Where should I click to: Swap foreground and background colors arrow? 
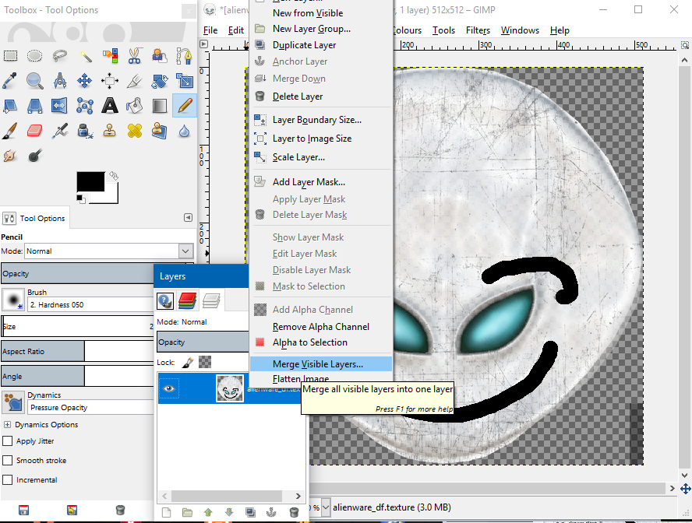click(x=114, y=176)
